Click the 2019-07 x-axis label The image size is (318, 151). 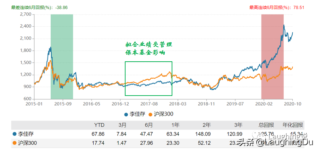click(x=235, y=104)
